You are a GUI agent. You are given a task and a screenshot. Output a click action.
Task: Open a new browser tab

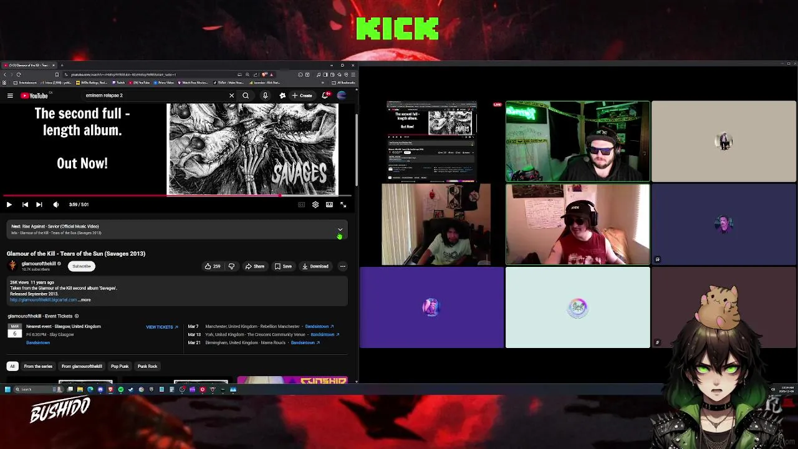[62, 65]
